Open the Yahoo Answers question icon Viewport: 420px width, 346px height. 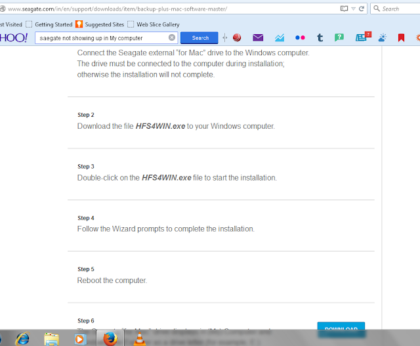(x=339, y=37)
